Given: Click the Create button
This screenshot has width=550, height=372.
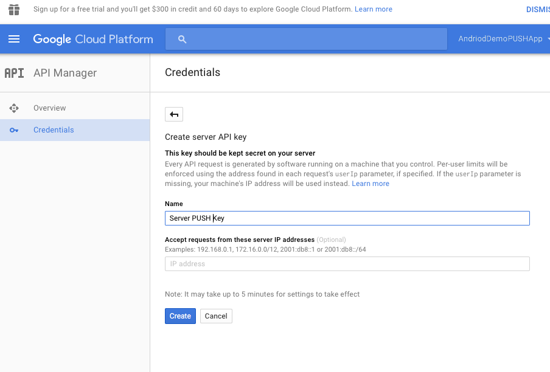Looking at the screenshot, I should [180, 316].
